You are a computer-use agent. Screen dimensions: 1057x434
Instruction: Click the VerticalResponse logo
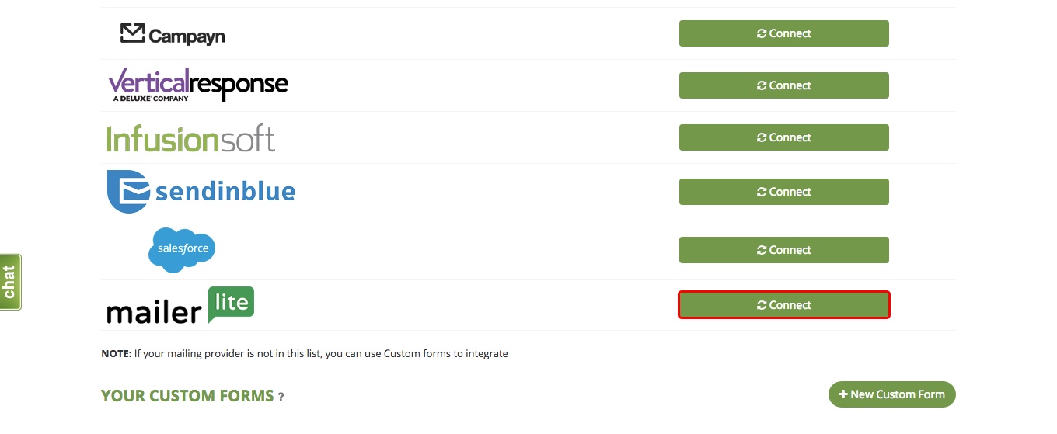pyautogui.click(x=198, y=85)
